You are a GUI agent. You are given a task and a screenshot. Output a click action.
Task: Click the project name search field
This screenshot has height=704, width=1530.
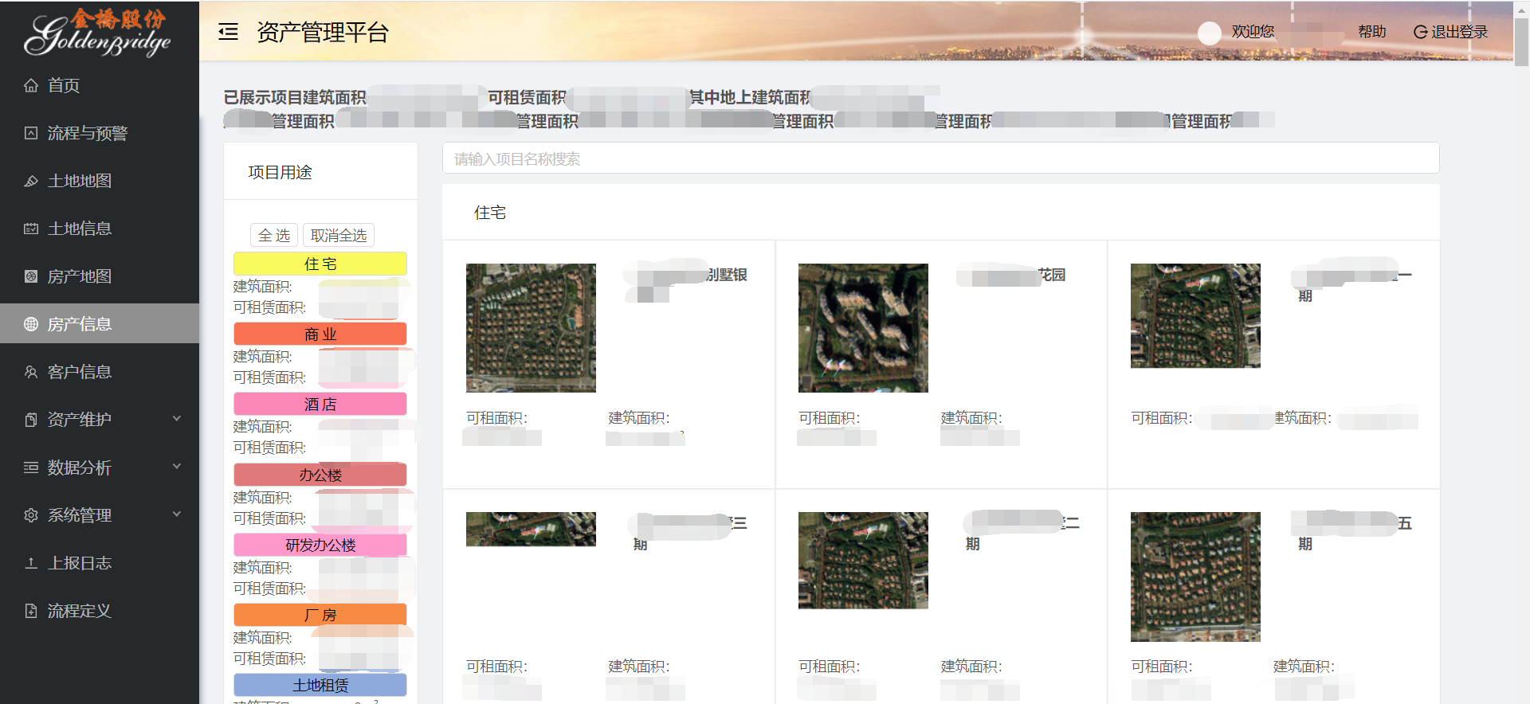[941, 158]
